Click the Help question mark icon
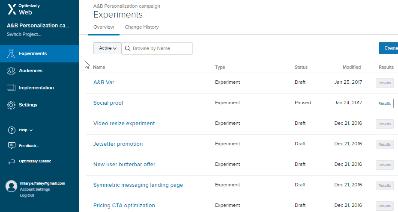This screenshot has width=398, height=212. (12, 130)
